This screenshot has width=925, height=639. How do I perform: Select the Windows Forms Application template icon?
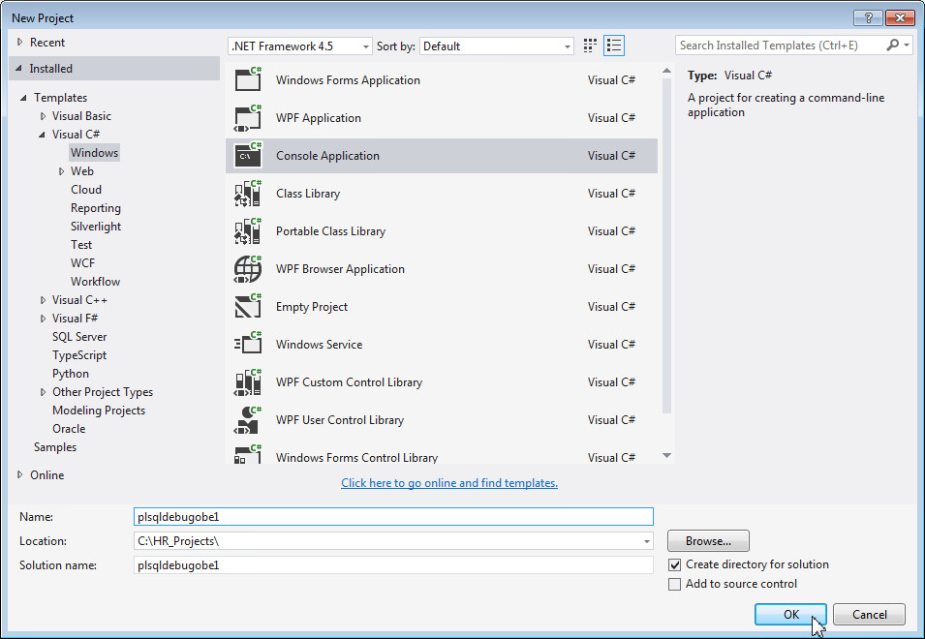[x=249, y=79]
